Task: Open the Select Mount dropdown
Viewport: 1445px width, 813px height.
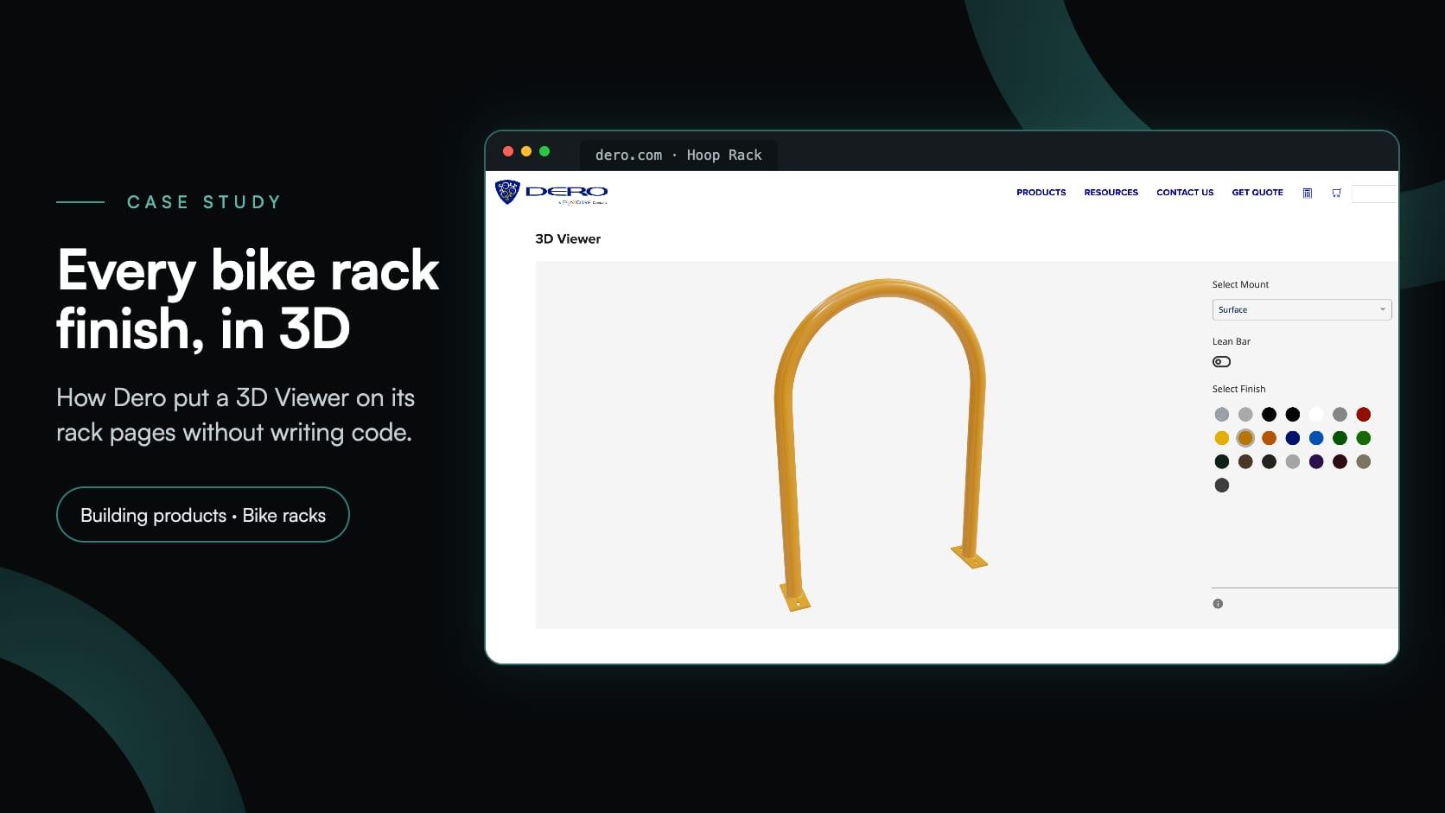Action: pyautogui.click(x=1302, y=309)
